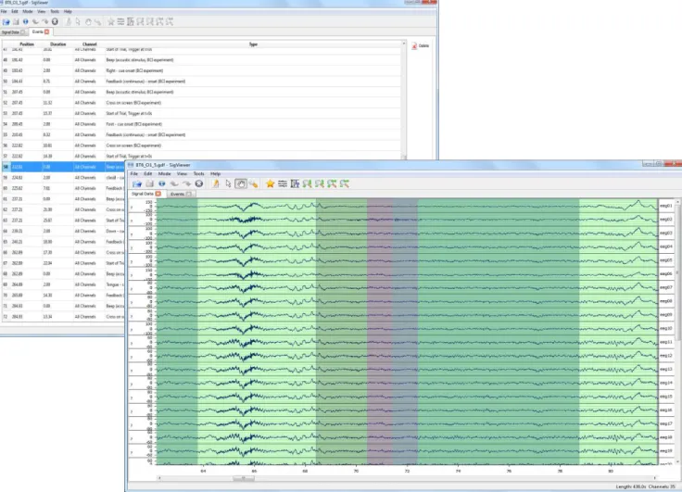Close Events tab in back window via red X
This screenshot has height=492, width=682.
point(47,32)
